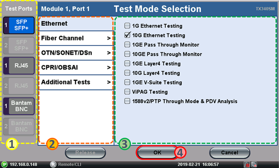This screenshot has width=279, height=168.
Task: Tick the ViPAG Testing checkbox
Action: (x=127, y=91)
